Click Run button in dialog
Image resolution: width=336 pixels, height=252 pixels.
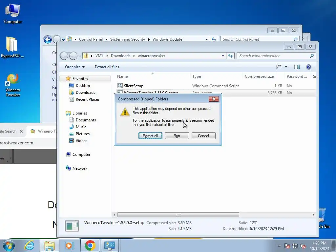(177, 136)
